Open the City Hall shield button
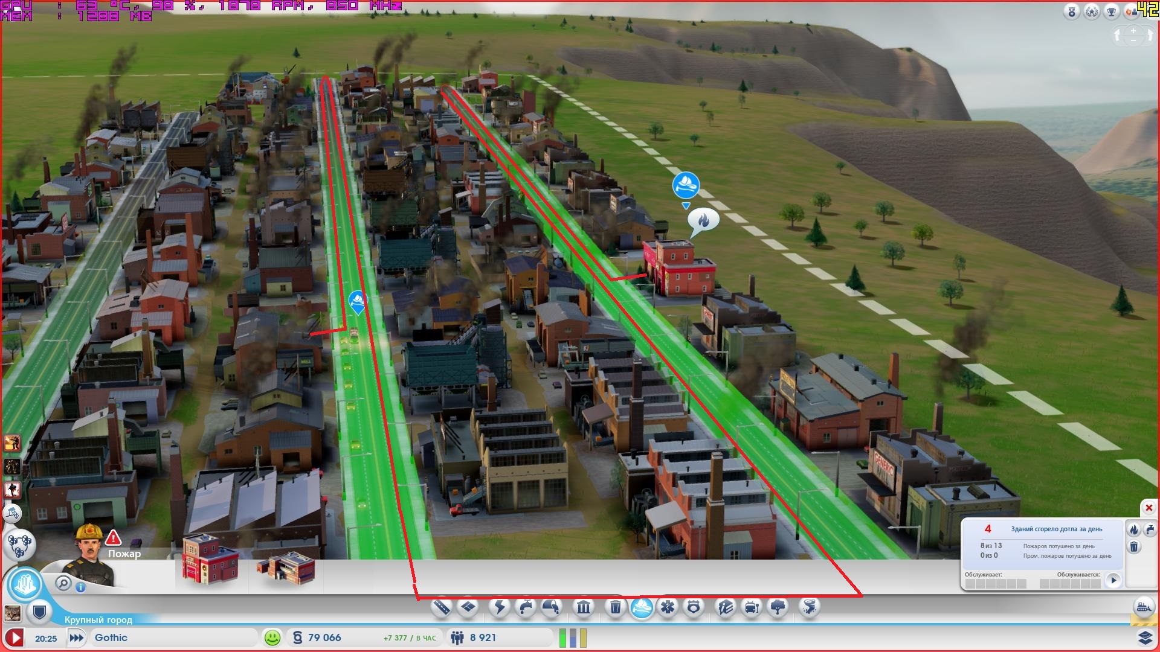 tap(40, 613)
